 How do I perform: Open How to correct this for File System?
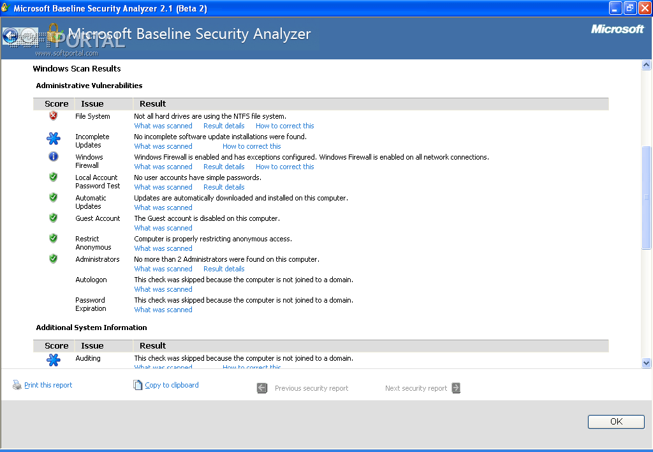click(285, 126)
